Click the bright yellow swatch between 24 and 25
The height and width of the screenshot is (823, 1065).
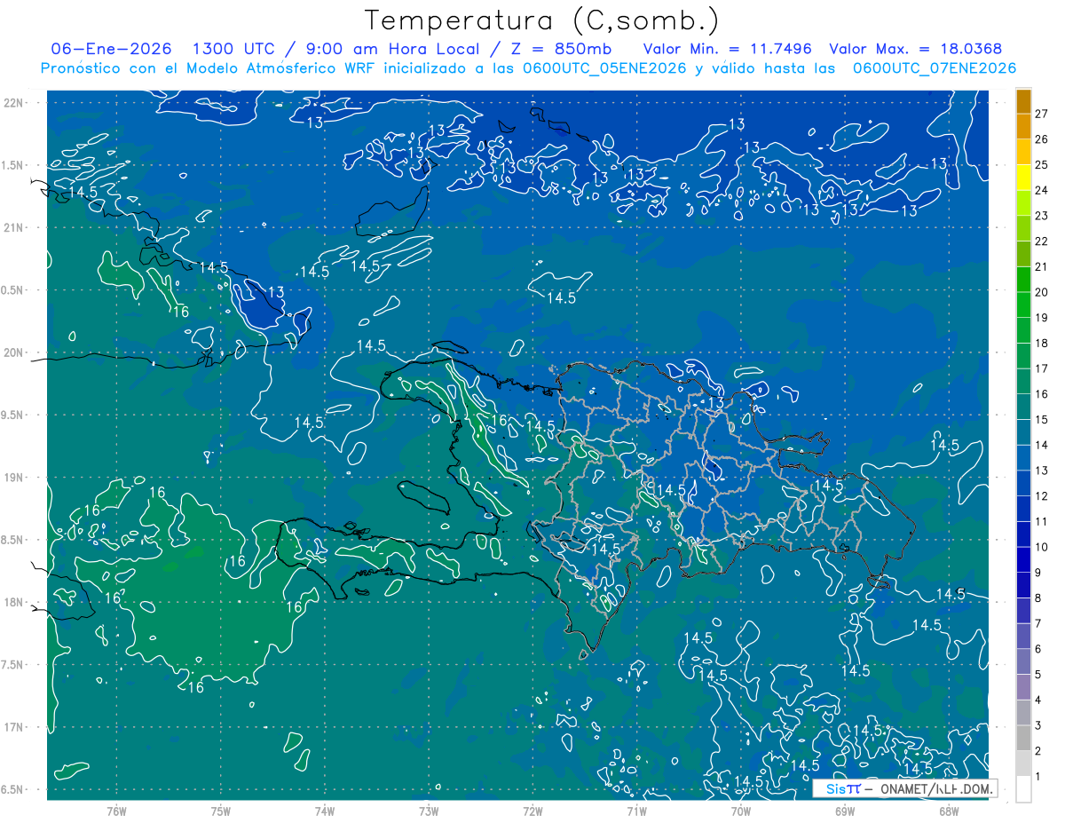1023,178
